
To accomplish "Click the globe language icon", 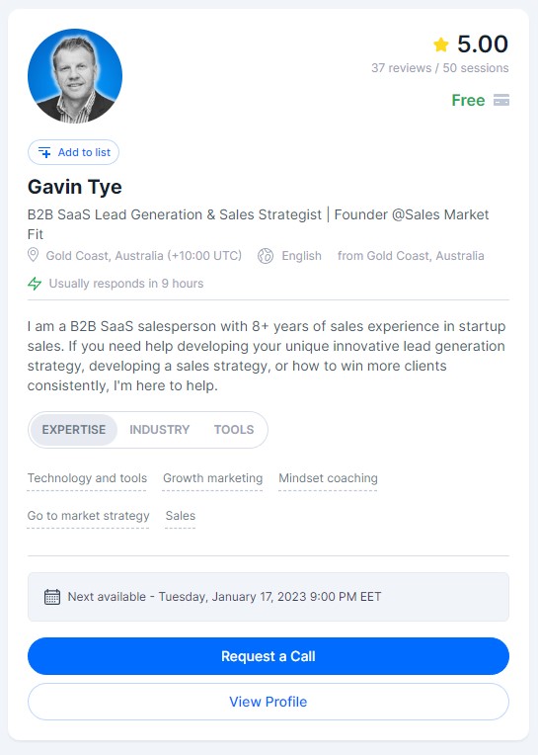I will tap(266, 256).
